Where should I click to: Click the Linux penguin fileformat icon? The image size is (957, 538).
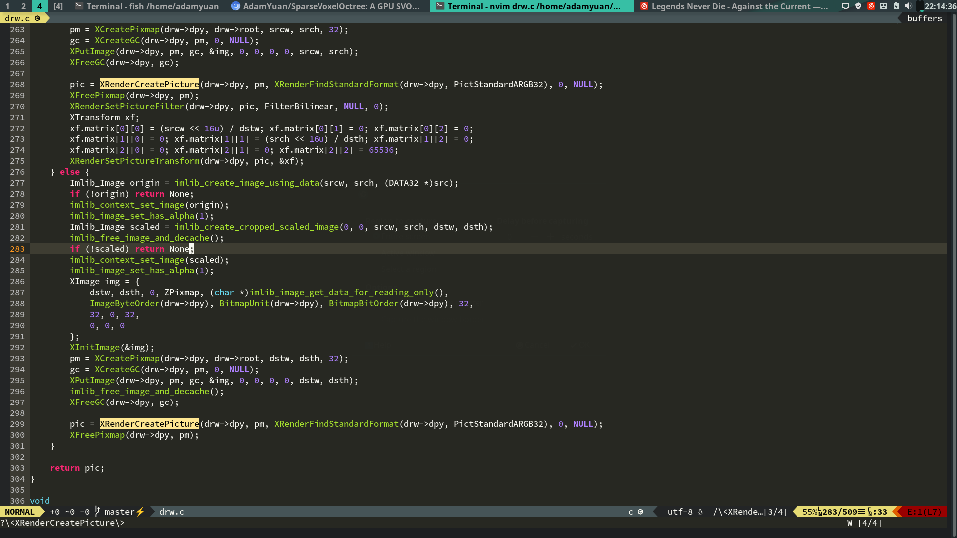click(700, 512)
